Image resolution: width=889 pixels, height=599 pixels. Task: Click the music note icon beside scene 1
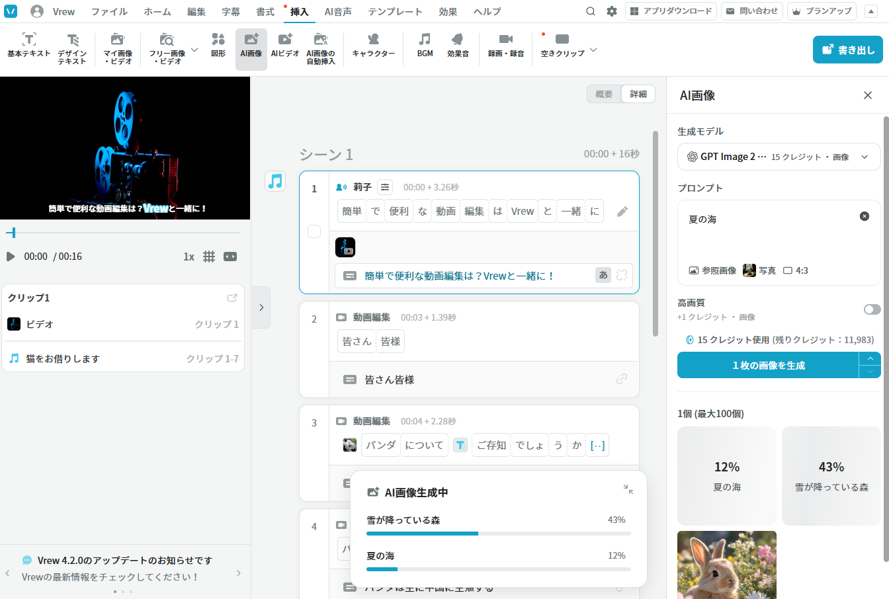tap(276, 180)
